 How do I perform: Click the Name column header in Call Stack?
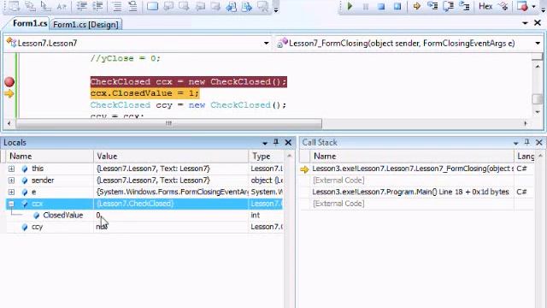(x=412, y=156)
